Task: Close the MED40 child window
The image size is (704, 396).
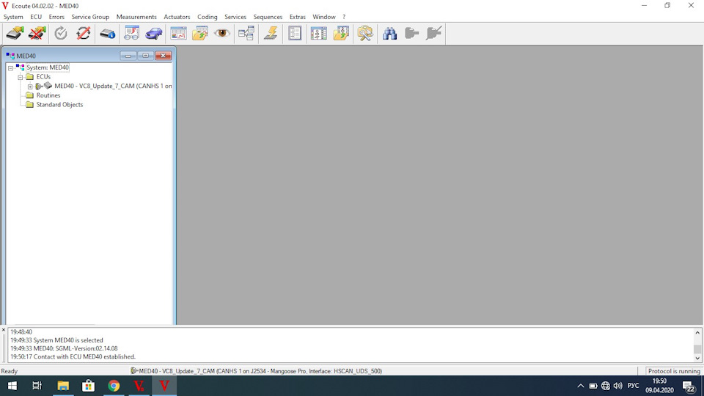Action: tap(163, 56)
